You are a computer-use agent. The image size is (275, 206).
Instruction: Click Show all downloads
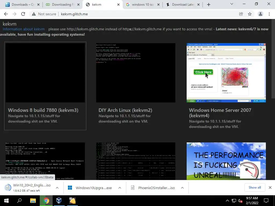tap(255, 187)
